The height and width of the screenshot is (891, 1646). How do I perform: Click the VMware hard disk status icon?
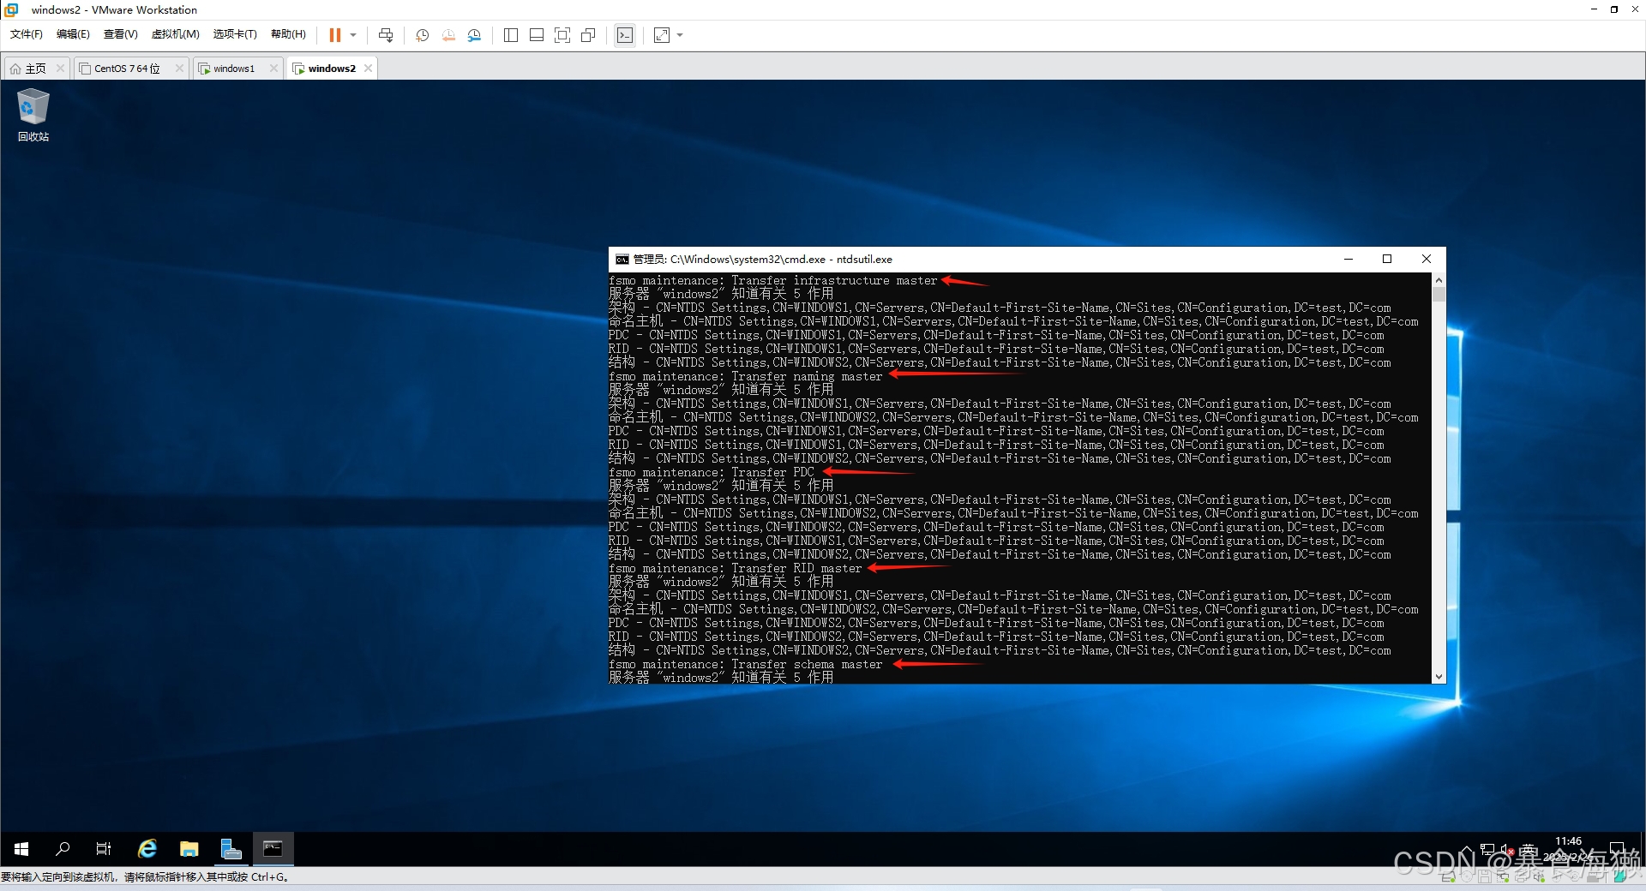coord(1449,877)
